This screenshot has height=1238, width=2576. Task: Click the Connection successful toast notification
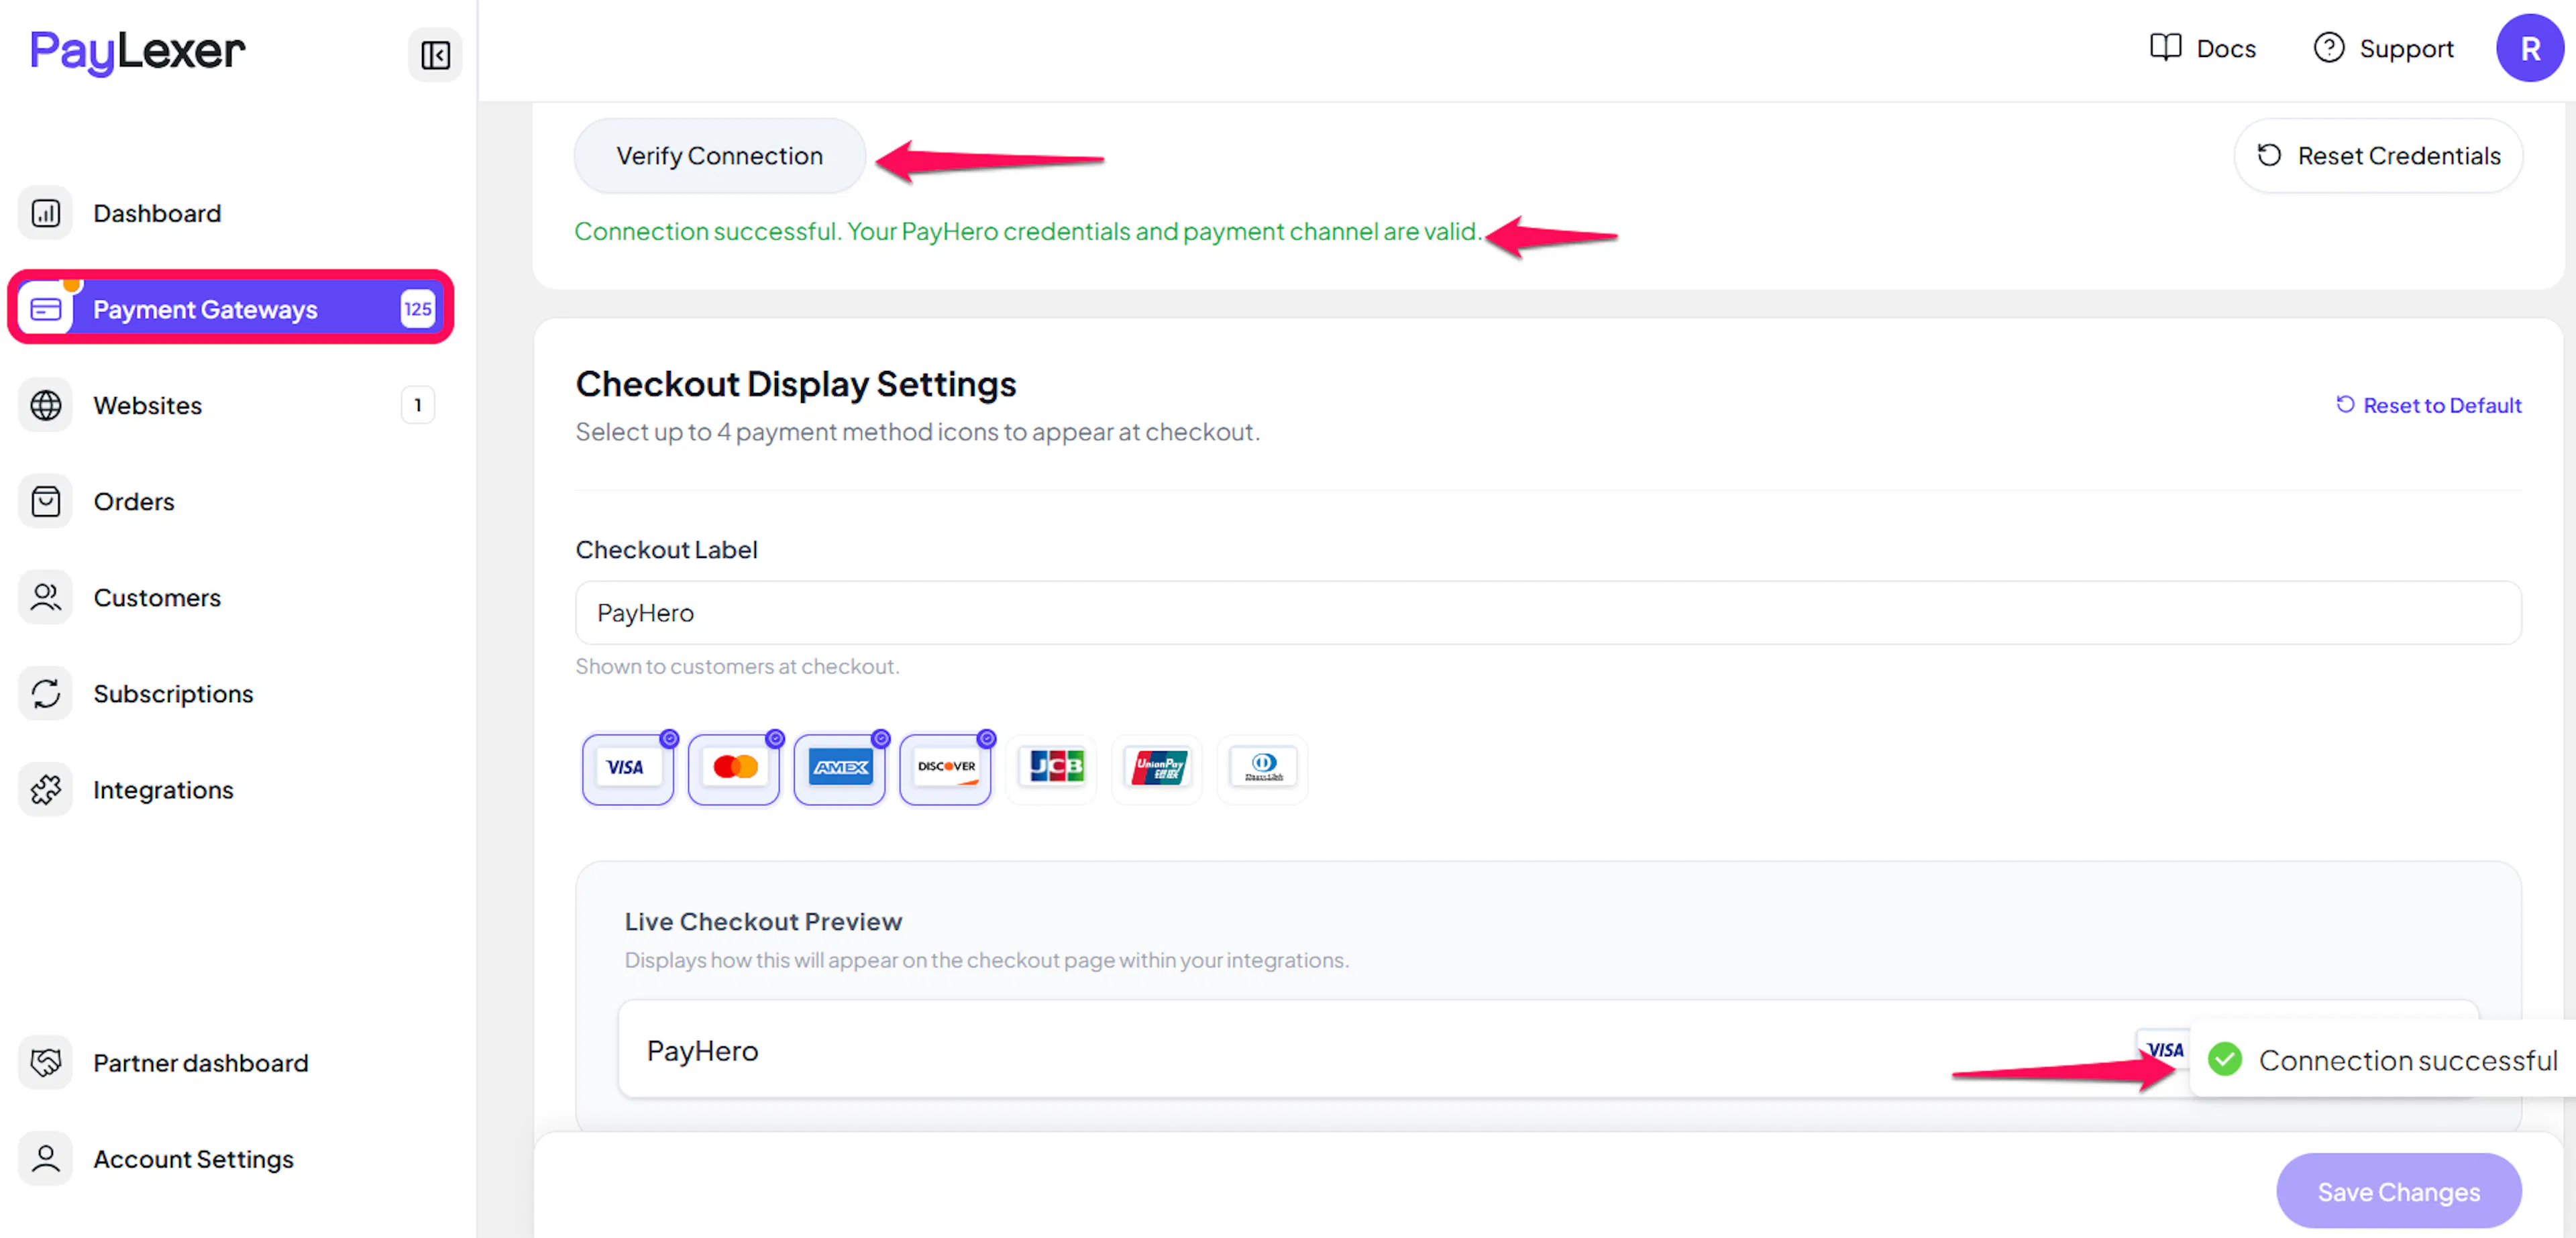pos(2383,1059)
